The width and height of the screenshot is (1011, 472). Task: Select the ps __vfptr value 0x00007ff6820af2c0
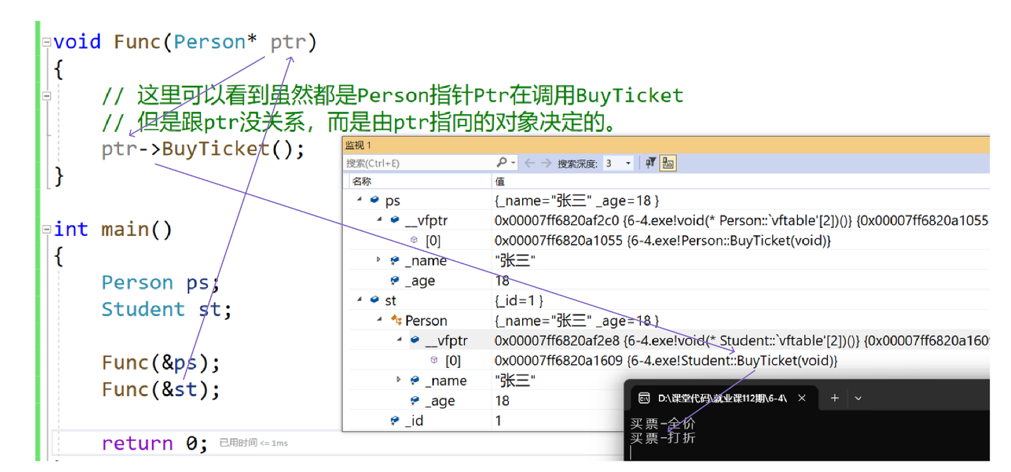(x=556, y=220)
